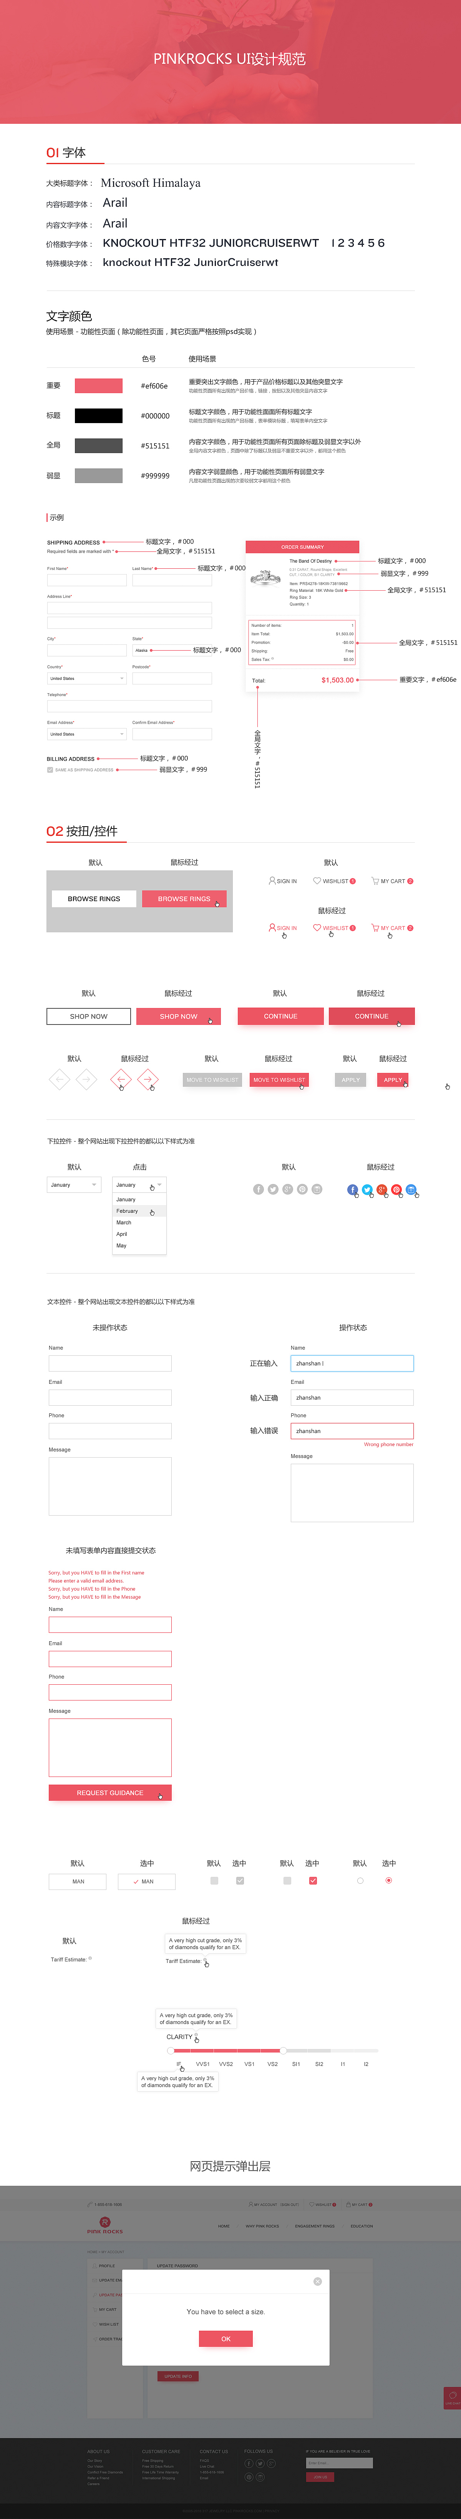Choose March from the month list

(139, 1222)
